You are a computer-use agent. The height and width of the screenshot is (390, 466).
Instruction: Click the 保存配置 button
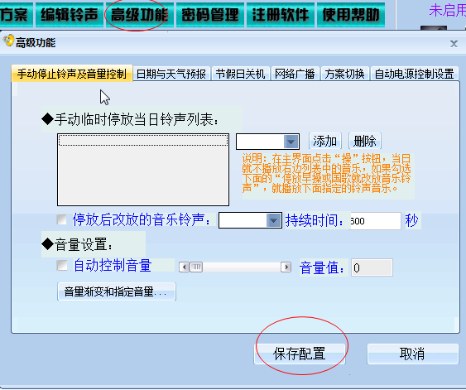tap(300, 354)
